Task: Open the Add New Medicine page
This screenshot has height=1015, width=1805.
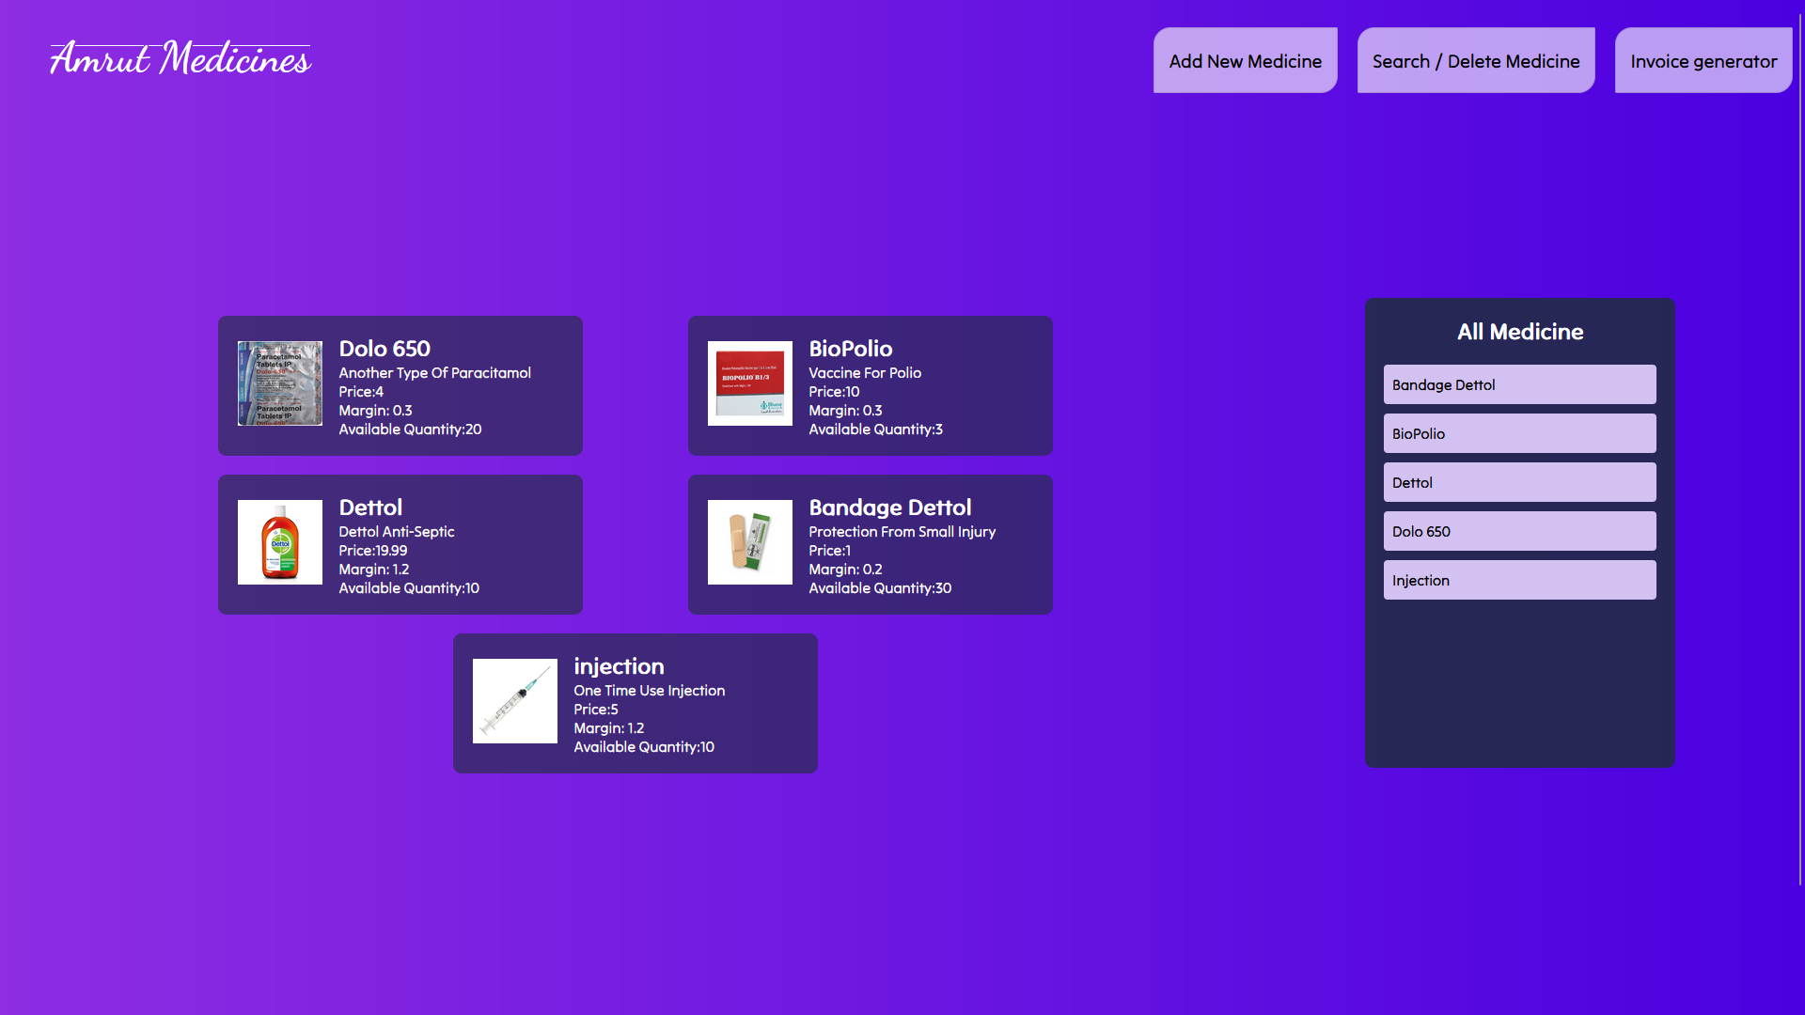Action: 1245,61
